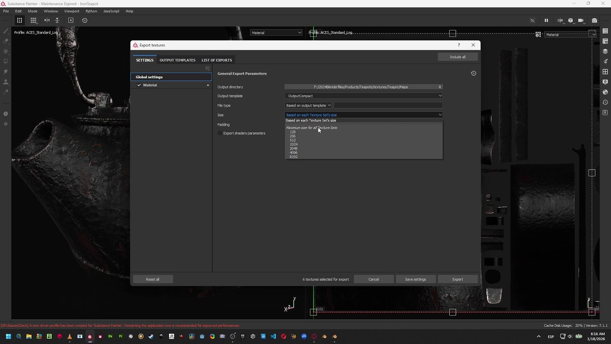The height and width of the screenshot is (344, 611).
Task: Select the symmetry icon in the top toolbar
Action: point(20,20)
